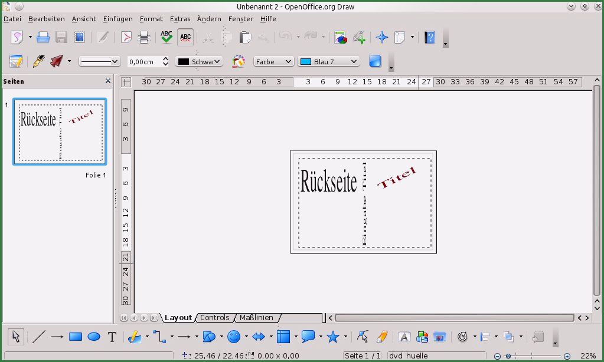Choose the Line drawing tool

(x=38, y=337)
